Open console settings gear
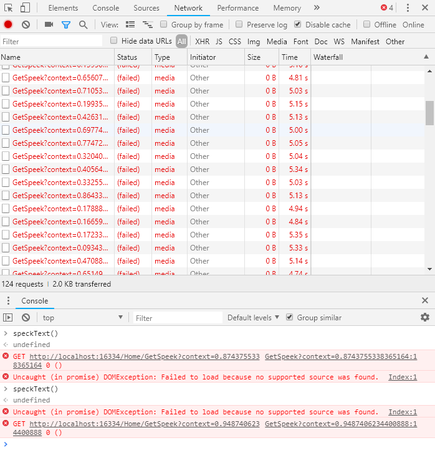The height and width of the screenshot is (453, 435). click(425, 317)
